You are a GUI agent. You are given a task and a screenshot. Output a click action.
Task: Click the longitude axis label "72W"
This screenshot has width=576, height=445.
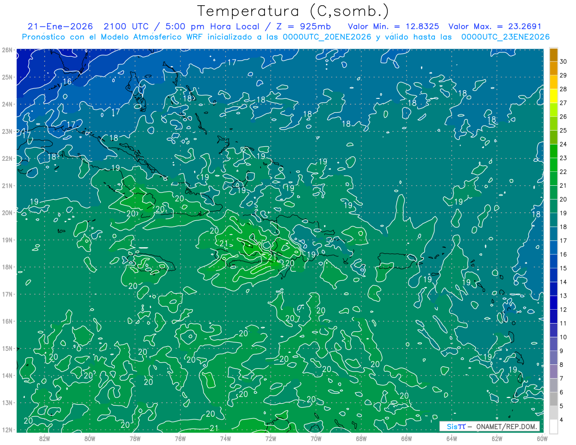coord(271,438)
